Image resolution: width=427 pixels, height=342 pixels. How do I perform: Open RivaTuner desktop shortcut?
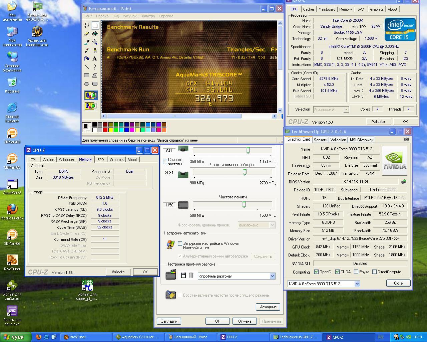12,263
